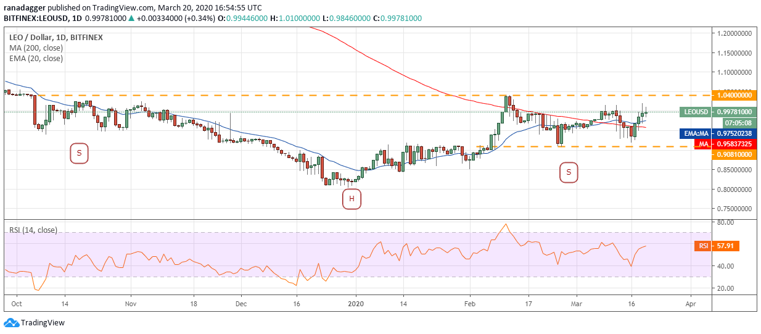Viewport: 761px width, 334px height.
Task: Click the 0.75000000 price axis label
Action: (x=733, y=209)
